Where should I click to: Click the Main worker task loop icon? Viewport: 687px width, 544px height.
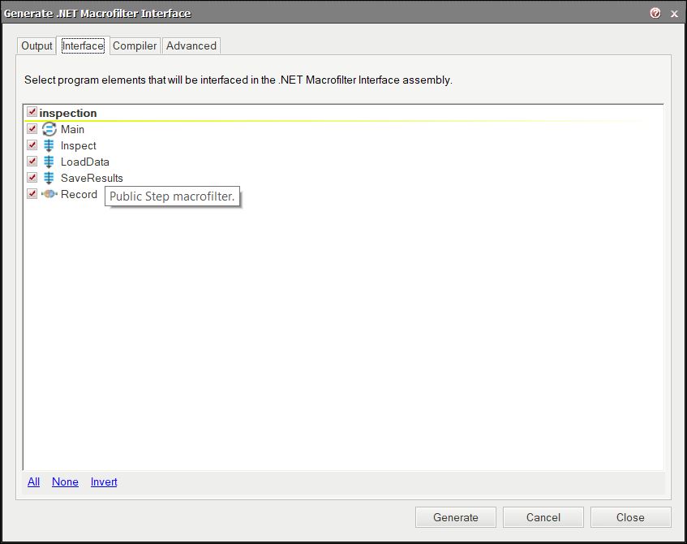pos(49,129)
